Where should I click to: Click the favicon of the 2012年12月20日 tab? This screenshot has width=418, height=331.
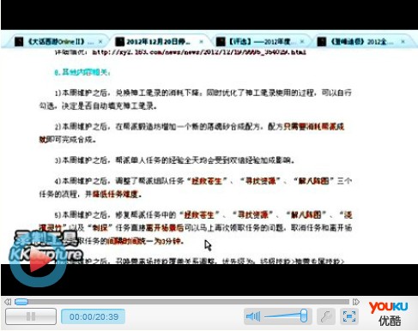tap(119, 42)
